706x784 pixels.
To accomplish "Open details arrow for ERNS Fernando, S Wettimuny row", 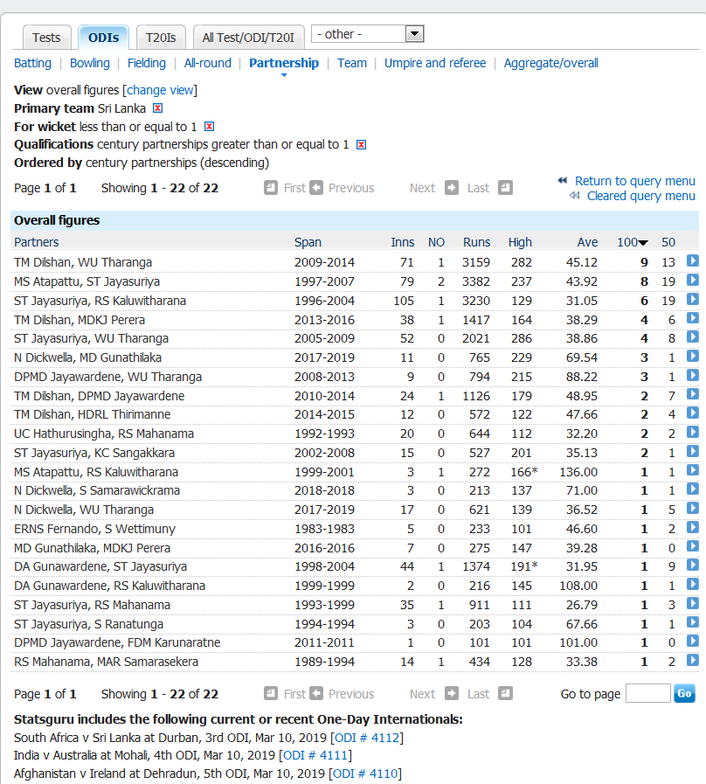I will point(693,527).
